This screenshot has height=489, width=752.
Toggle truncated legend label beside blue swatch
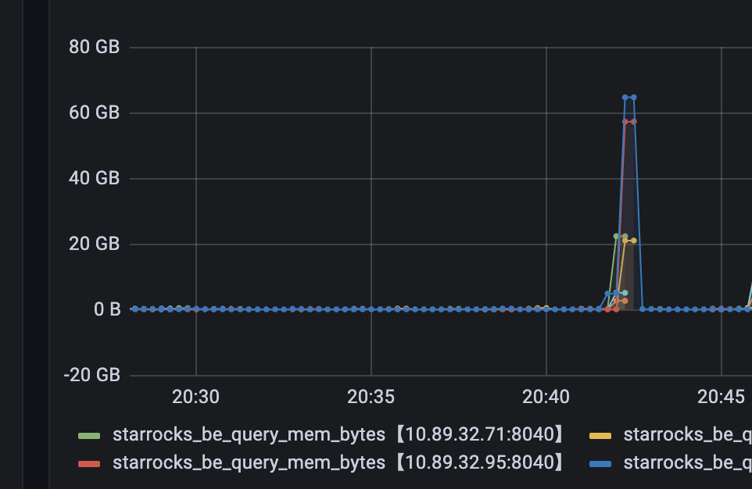pyautogui.click(x=686, y=462)
